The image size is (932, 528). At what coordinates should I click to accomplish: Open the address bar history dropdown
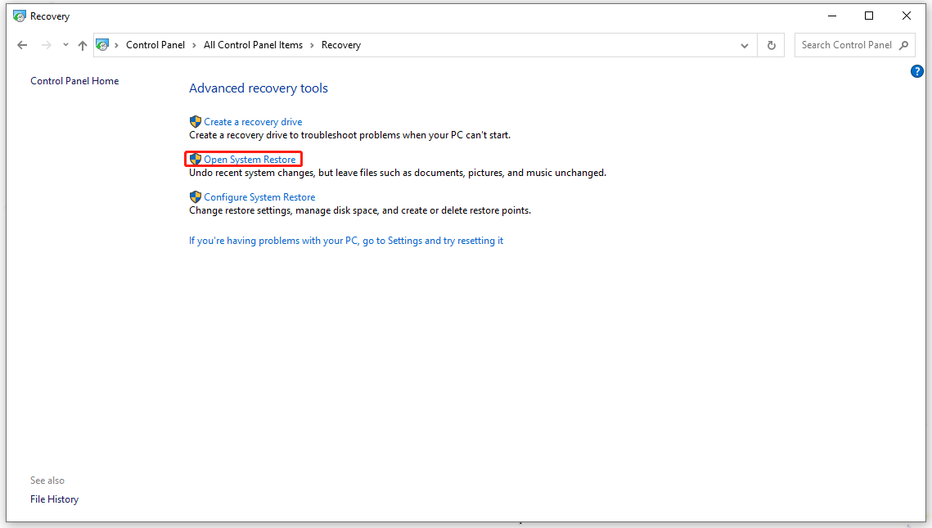pyautogui.click(x=744, y=45)
